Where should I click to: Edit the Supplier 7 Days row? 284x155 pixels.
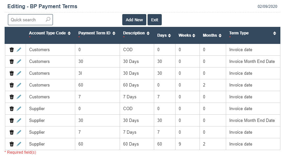coord(19,132)
